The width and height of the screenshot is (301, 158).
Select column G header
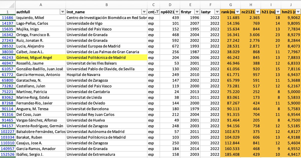tap(231, 4)
